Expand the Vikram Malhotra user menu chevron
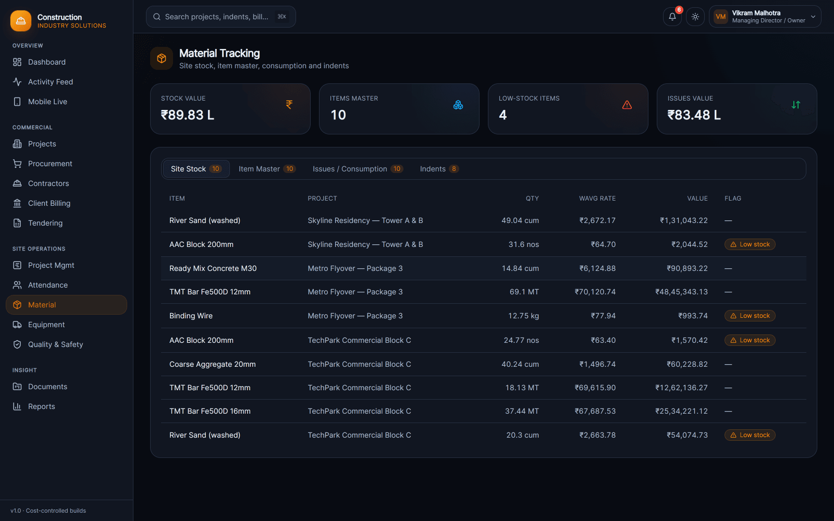This screenshot has width=834, height=521. click(x=813, y=17)
